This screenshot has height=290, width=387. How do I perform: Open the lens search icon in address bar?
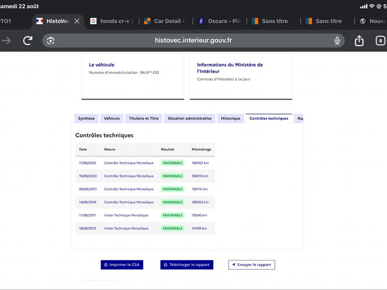51,41
